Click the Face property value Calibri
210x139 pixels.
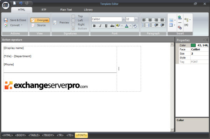(x=199, y=49)
